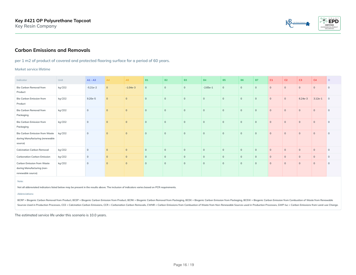Viewport: 356px width, 275px height.
Task: Click the 6.24e-3 value in C3
Action: pos(303,99)
